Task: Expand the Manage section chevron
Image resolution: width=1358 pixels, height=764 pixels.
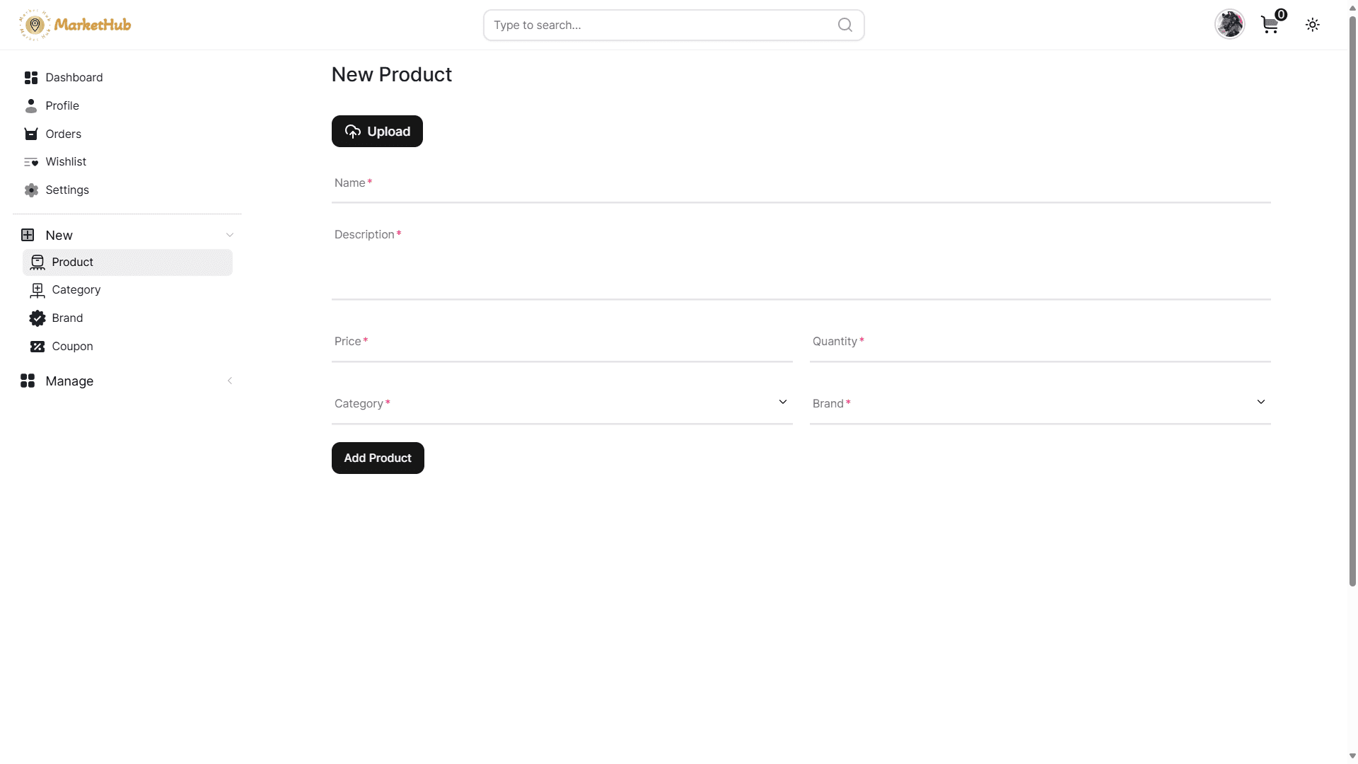Action: (230, 381)
